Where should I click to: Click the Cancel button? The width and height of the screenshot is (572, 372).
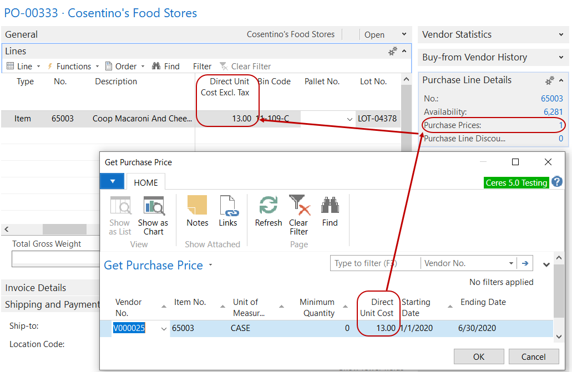tap(533, 356)
